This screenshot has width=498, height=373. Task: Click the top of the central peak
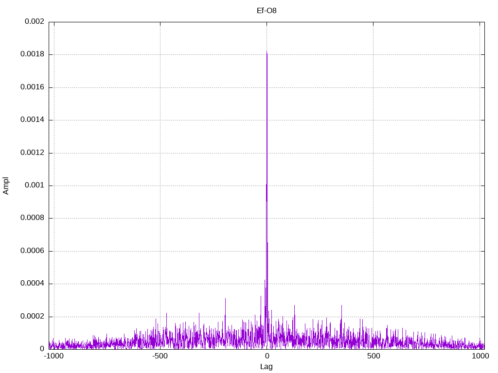coord(267,52)
